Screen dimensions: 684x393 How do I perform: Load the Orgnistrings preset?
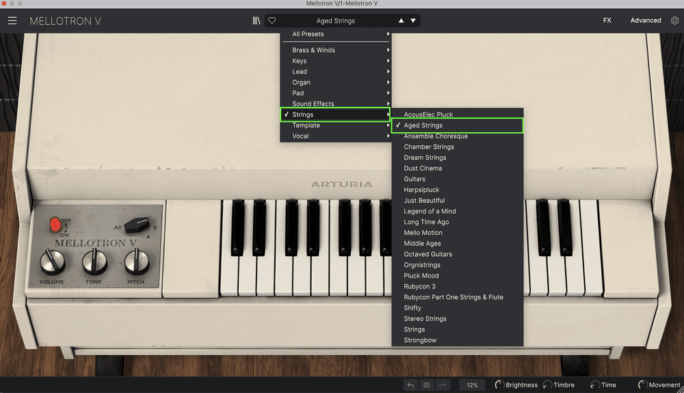coord(457,265)
